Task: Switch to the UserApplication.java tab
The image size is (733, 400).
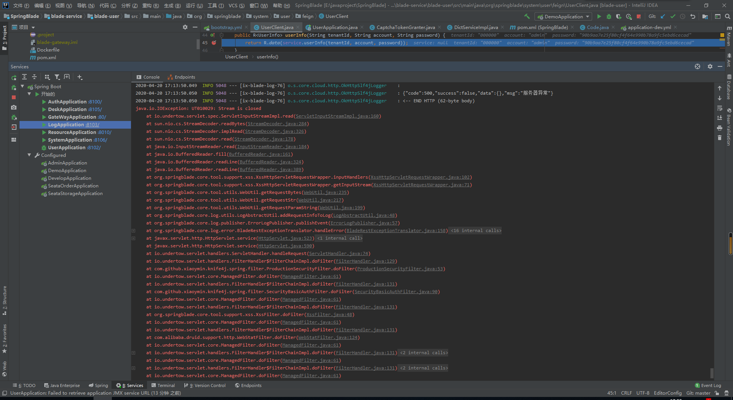Action: click(x=335, y=27)
